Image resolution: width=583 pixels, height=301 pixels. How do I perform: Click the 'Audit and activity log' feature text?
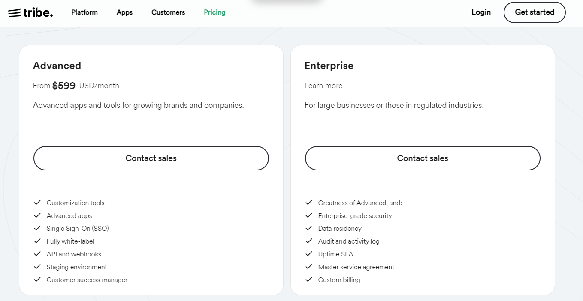click(349, 241)
